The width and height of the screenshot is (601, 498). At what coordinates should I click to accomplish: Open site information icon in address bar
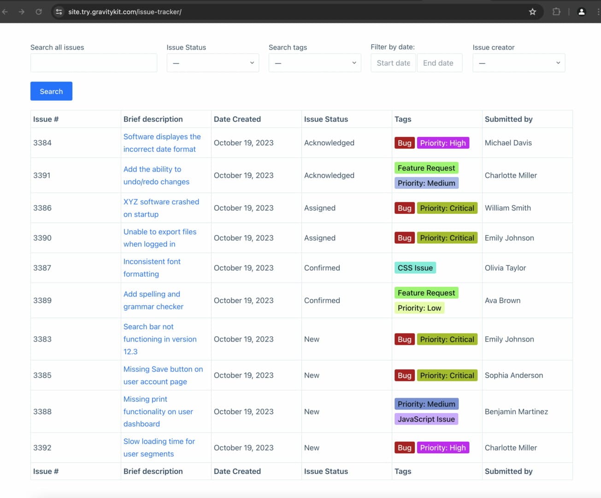pyautogui.click(x=59, y=12)
